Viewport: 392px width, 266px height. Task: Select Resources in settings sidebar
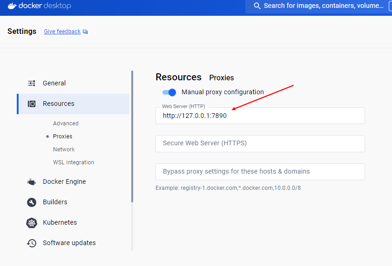[x=73, y=104]
